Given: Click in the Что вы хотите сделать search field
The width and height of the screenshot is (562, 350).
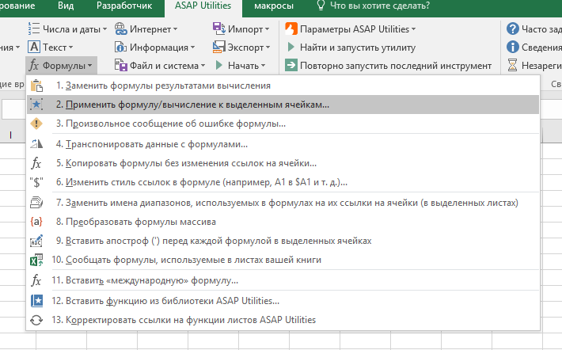Looking at the screenshot, I should [x=380, y=6].
